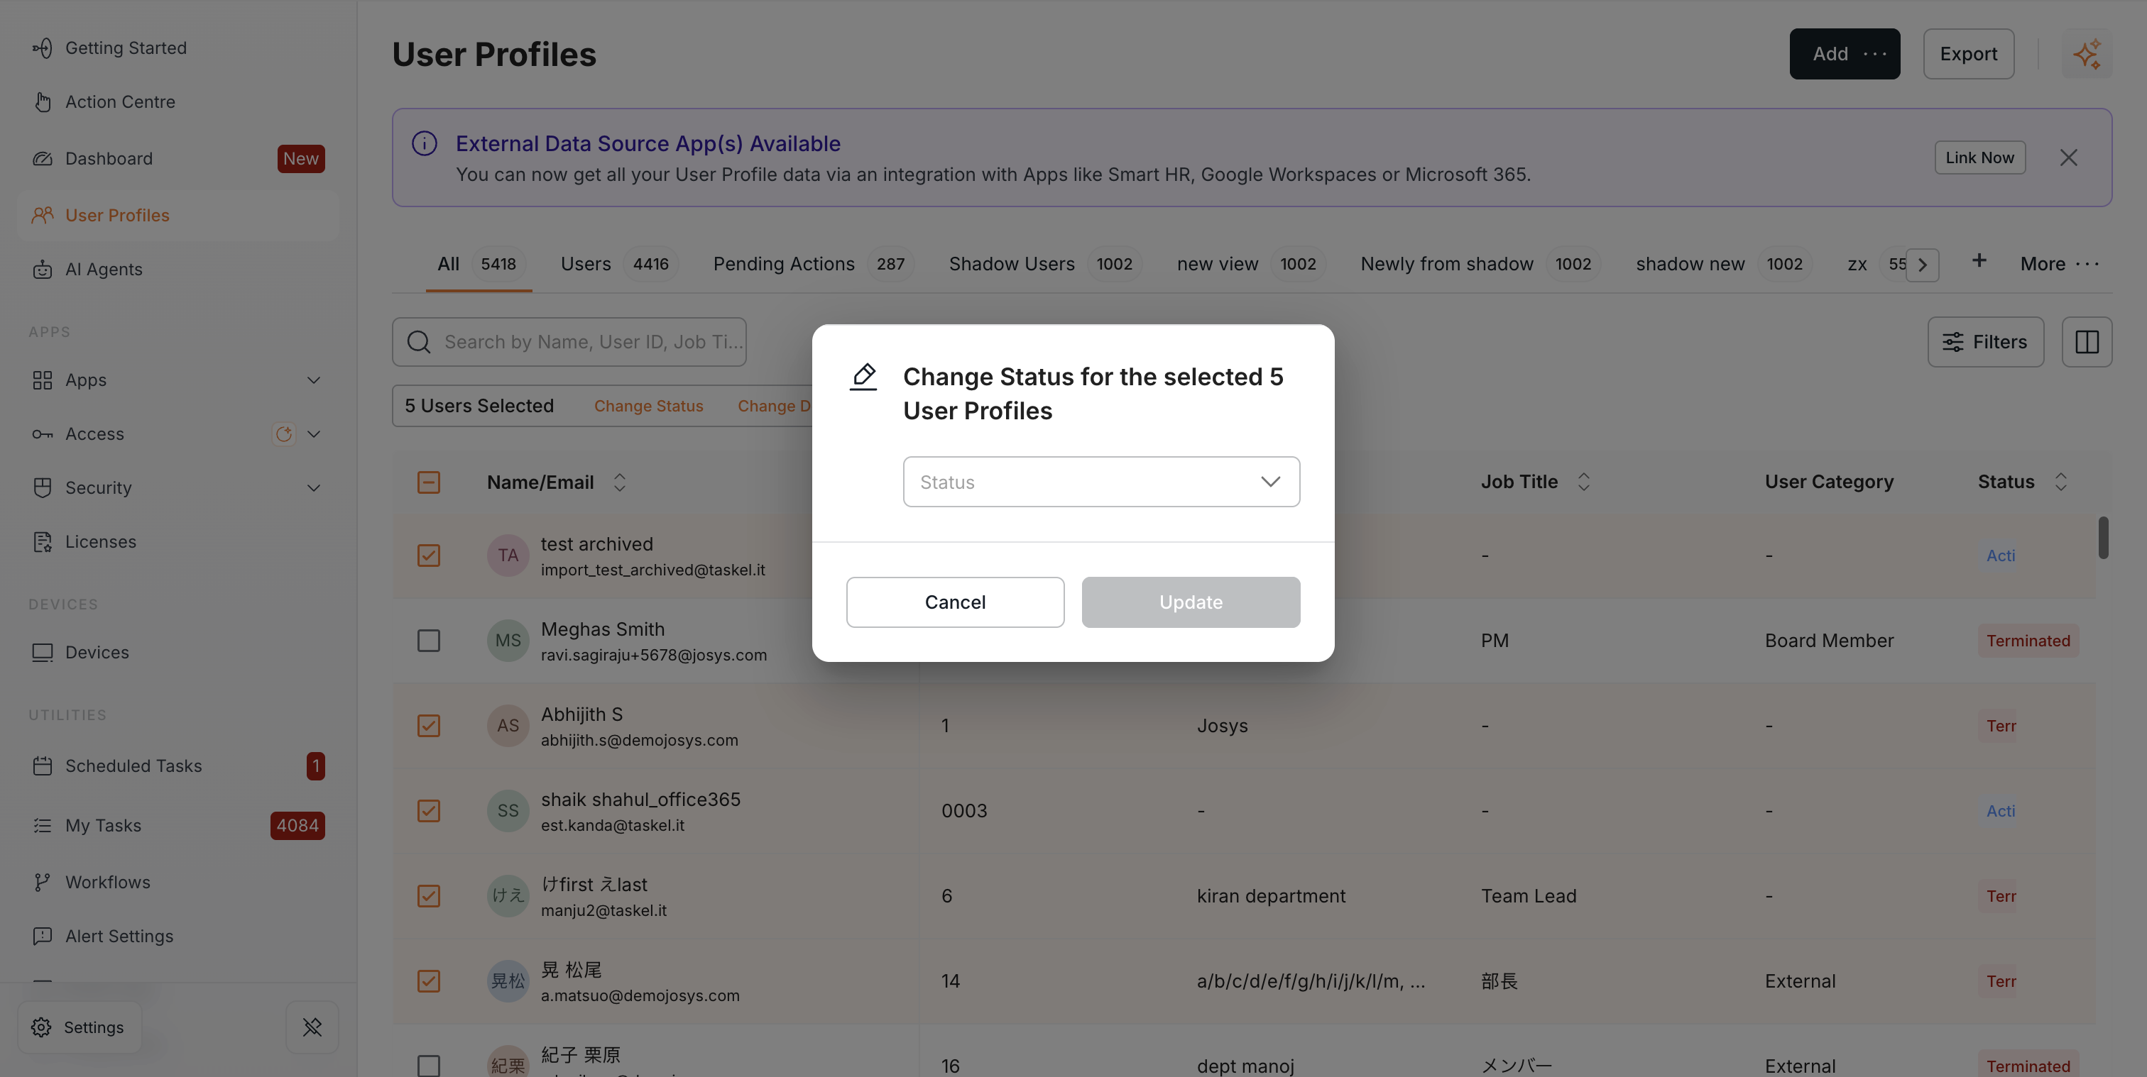Click the Apps grid icon
Viewport: 2147px width, 1077px height.
coord(43,380)
